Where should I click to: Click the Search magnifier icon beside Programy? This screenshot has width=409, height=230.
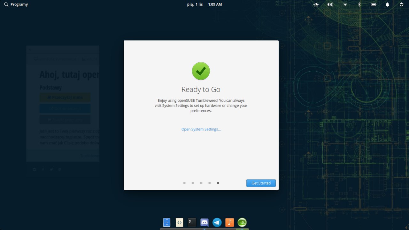coord(6,4)
